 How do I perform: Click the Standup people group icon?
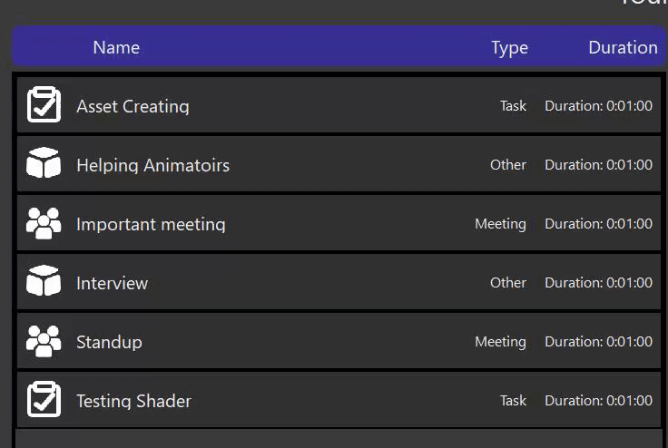[44, 341]
